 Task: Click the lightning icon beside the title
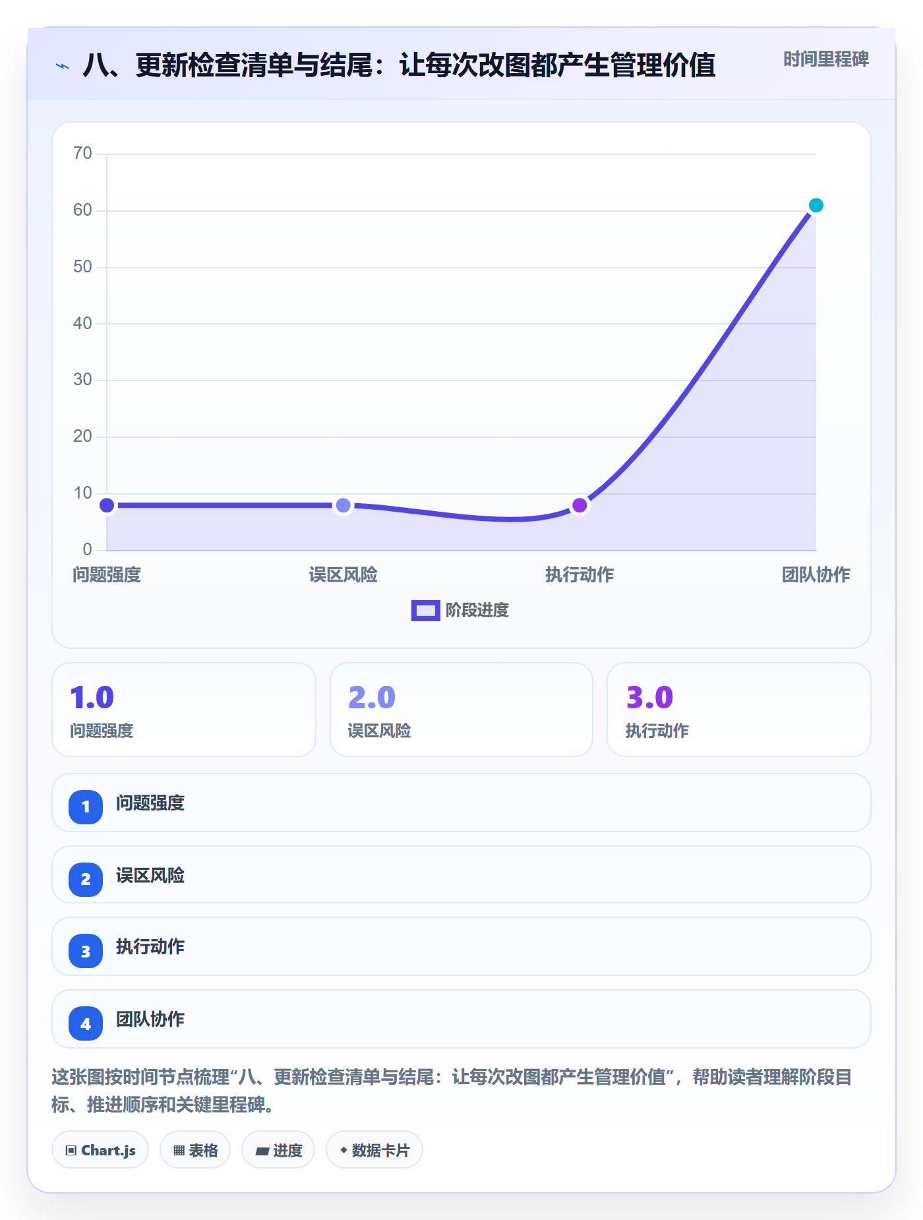click(63, 66)
